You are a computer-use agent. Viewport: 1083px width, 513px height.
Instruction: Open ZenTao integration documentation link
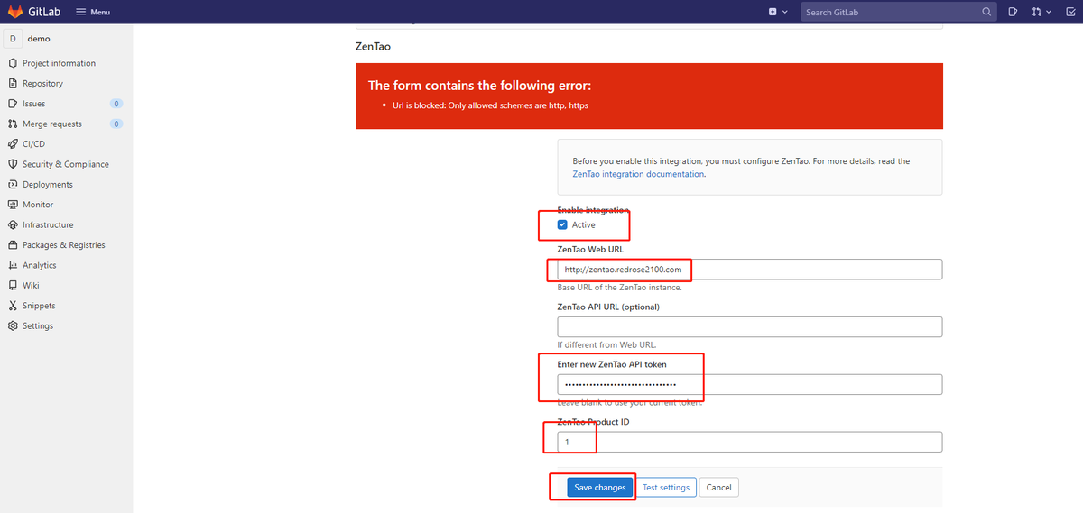pos(638,174)
